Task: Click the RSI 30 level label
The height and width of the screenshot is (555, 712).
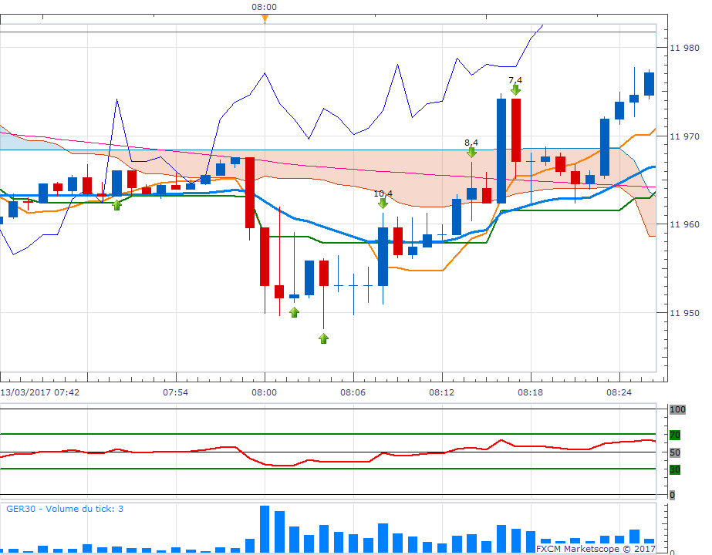Action: click(x=675, y=469)
